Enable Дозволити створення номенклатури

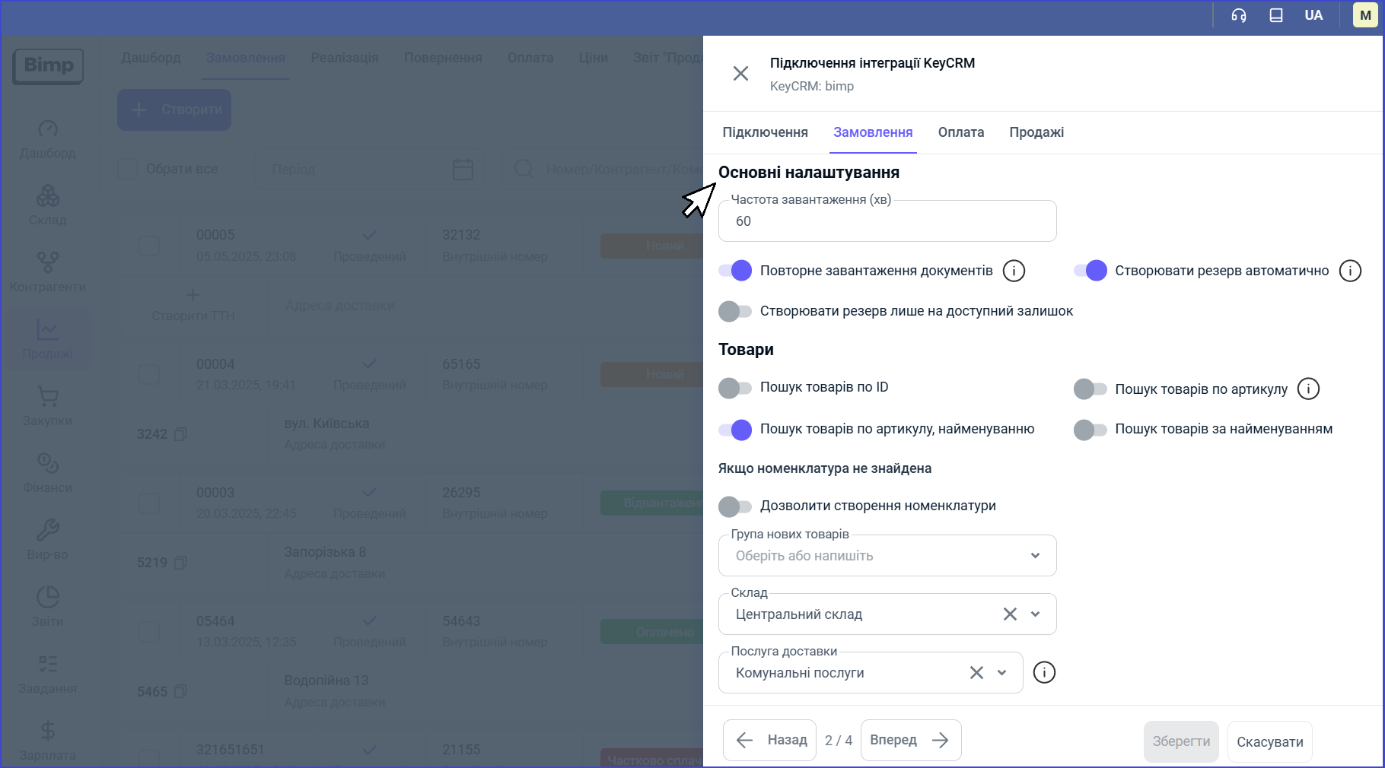click(x=735, y=506)
